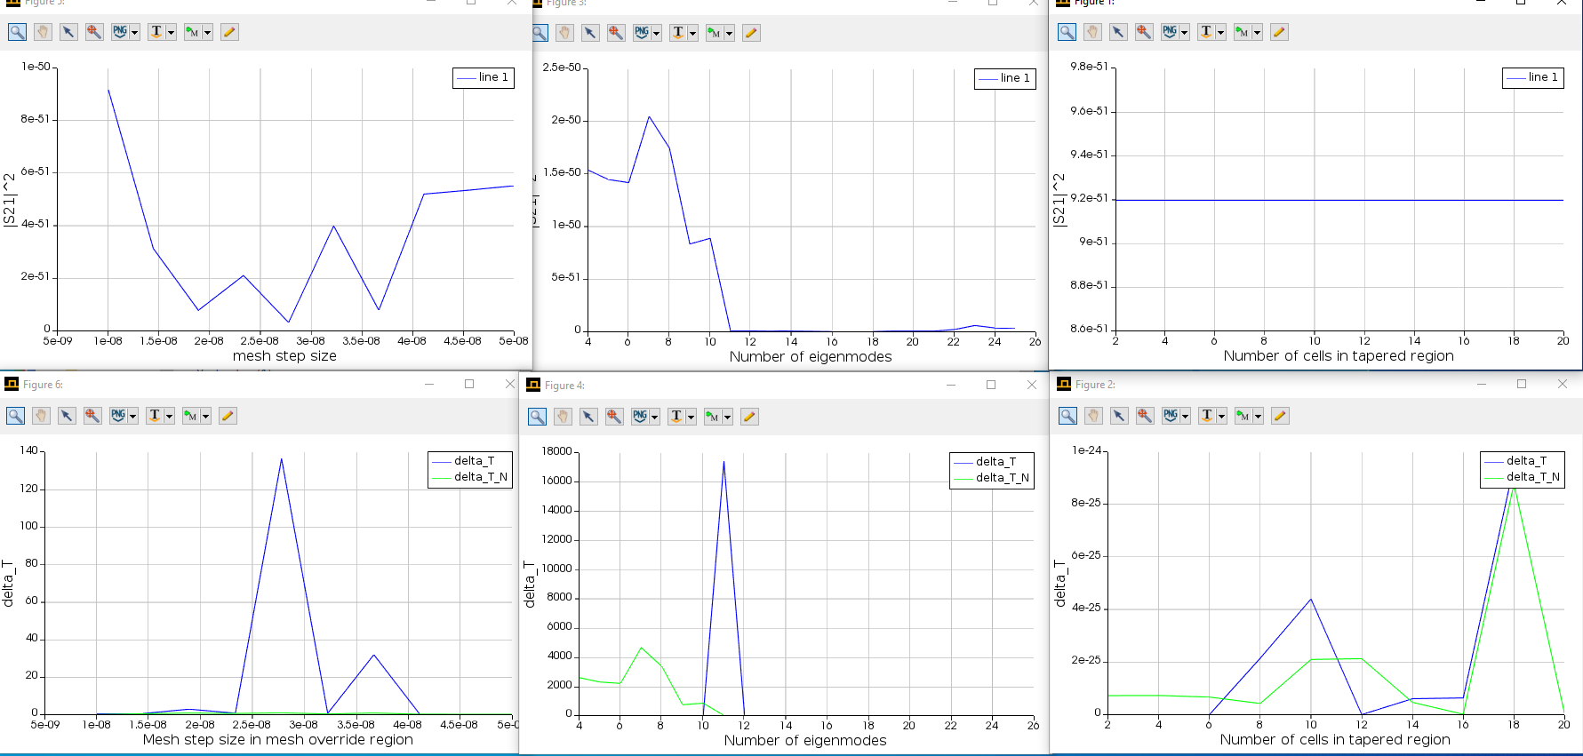Select the zoom magnifier tool in Figure 6
Screen dimensions: 1583x756
tap(15, 416)
